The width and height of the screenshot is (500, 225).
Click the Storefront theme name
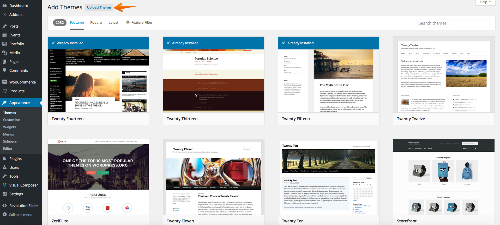point(407,221)
